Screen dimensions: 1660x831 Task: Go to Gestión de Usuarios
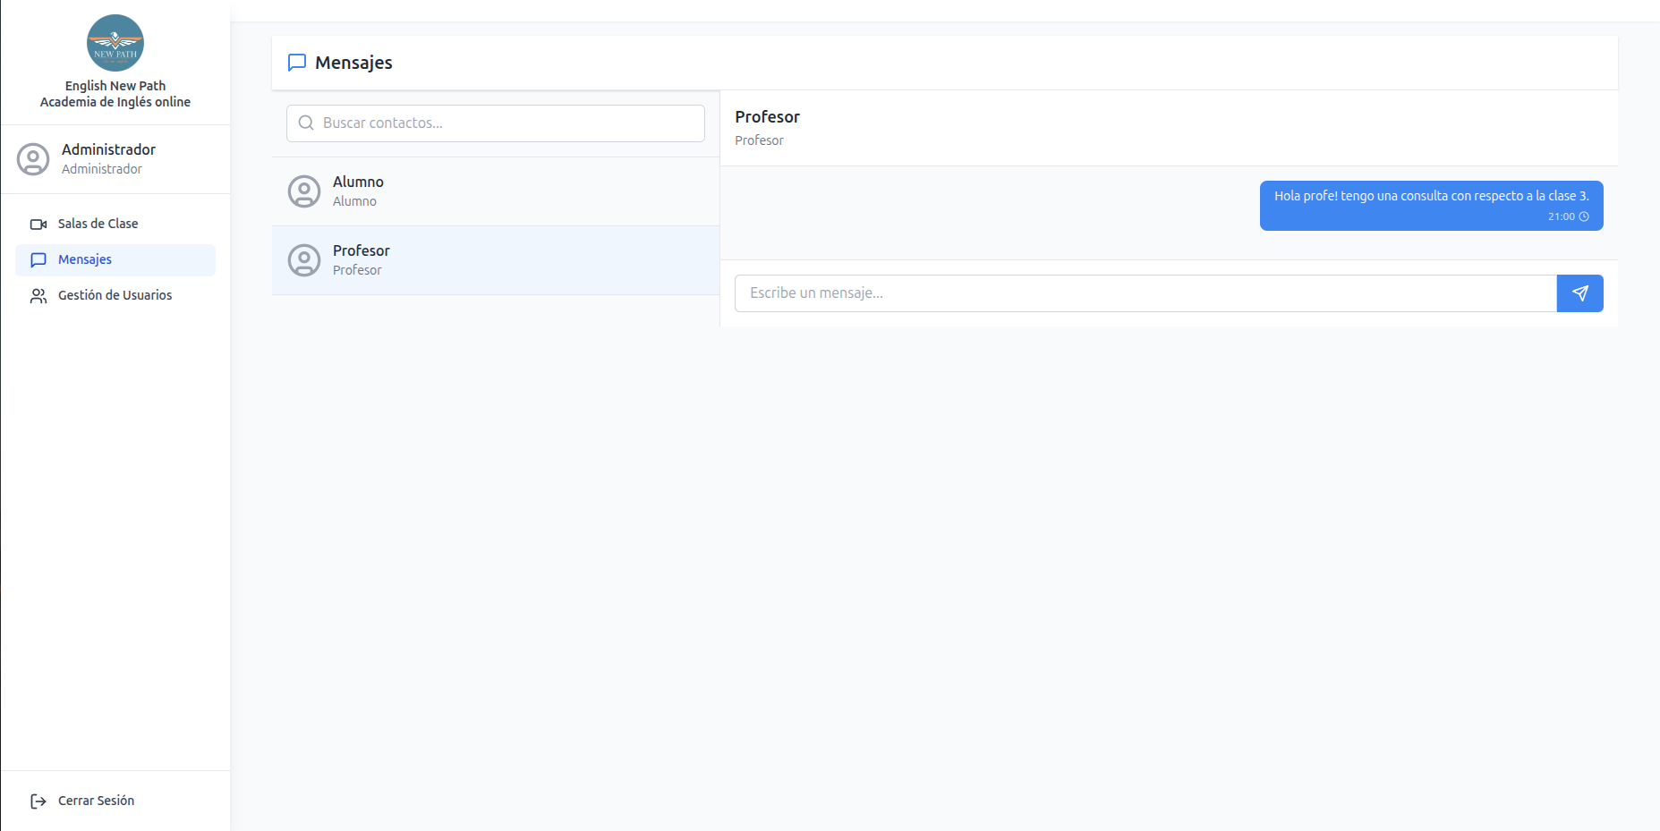(x=115, y=295)
